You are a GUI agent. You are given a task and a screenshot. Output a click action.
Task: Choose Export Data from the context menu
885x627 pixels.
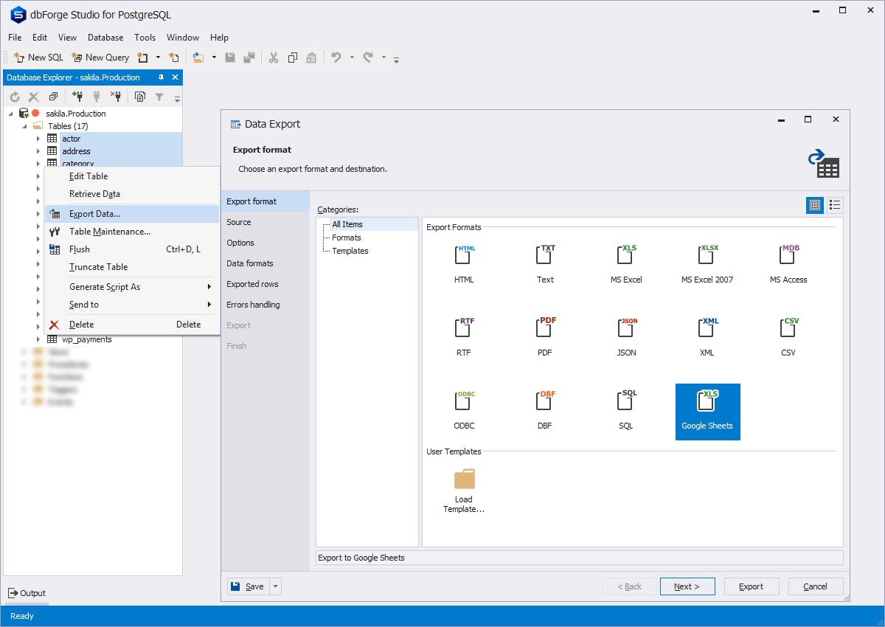tap(94, 213)
